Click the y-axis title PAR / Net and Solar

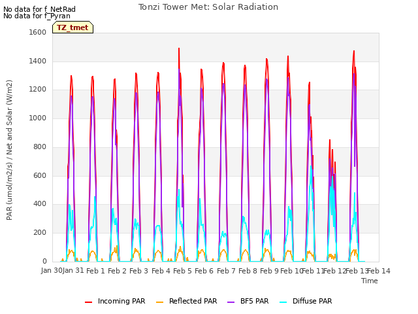point(9,150)
